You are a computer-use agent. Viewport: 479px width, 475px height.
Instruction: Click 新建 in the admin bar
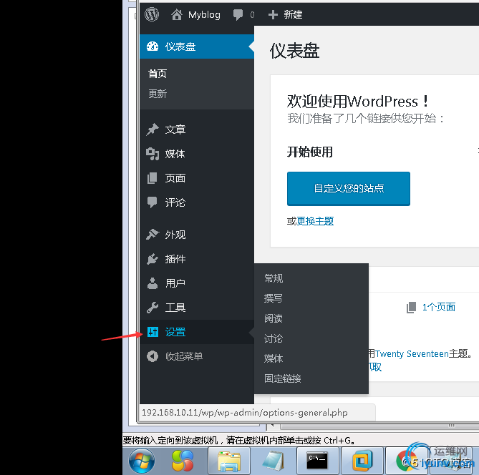click(293, 14)
